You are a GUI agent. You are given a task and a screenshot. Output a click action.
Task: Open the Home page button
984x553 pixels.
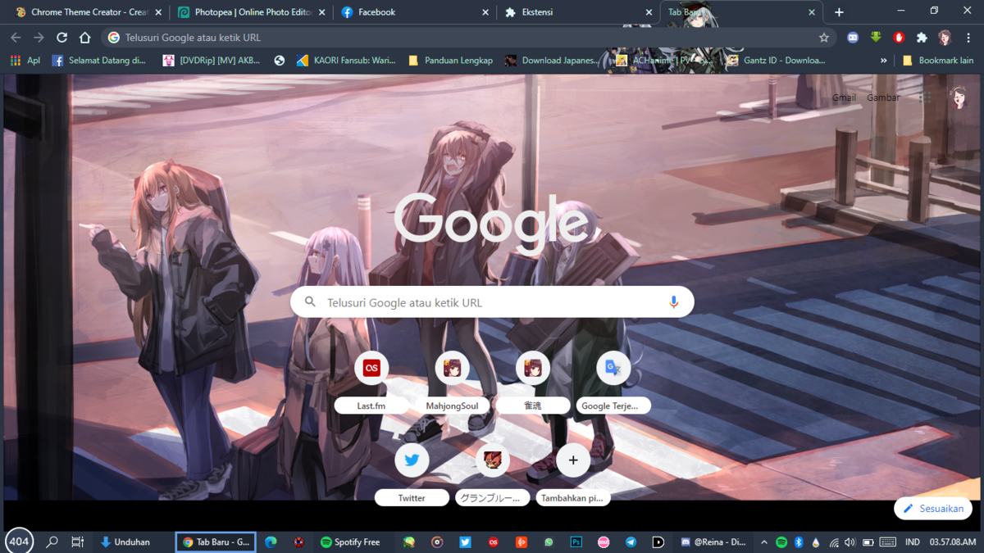[x=84, y=38]
